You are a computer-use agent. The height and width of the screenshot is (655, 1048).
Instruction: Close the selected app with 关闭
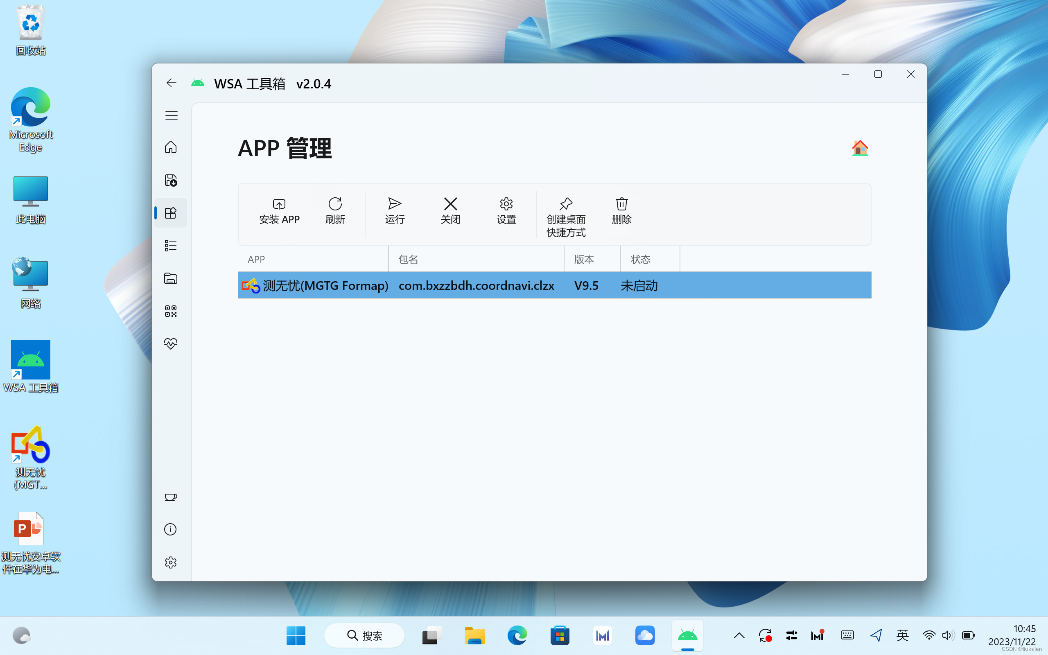450,211
